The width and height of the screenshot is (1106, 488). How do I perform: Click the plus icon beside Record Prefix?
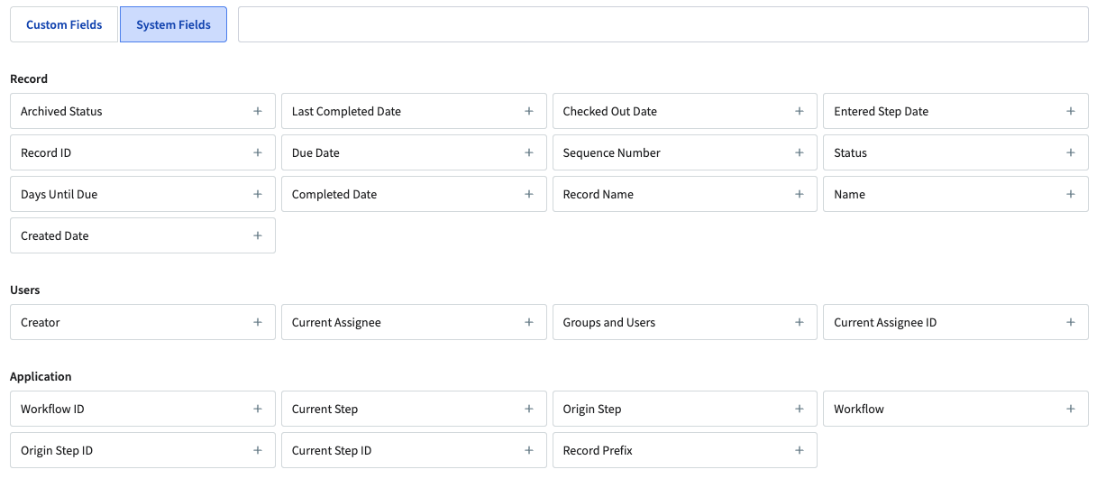tap(800, 450)
